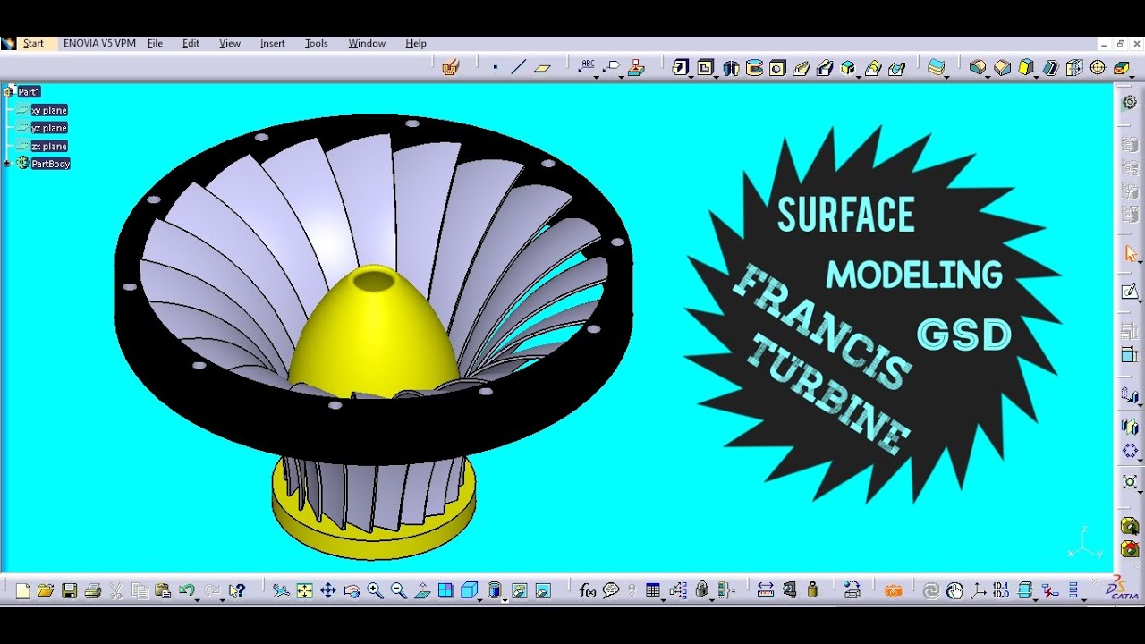Expand the PartBody node
Viewport: 1145px width, 644px height.
point(7,164)
